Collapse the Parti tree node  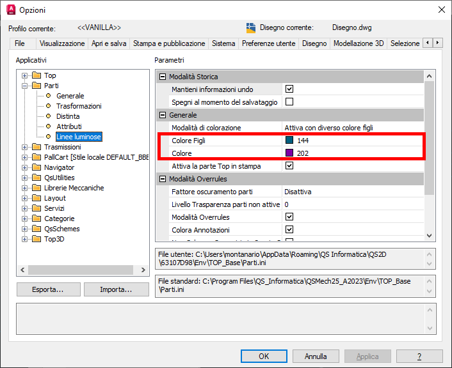point(26,86)
